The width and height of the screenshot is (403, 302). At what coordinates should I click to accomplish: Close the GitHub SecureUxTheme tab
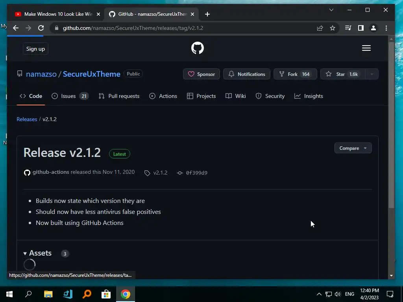[x=192, y=14]
